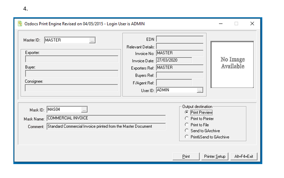Viewport: 284px width, 178px height.
Task: Focus the Exporter text field
Action: point(72,59)
